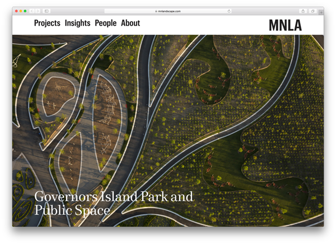Open the Share icon in Safari toolbar
This screenshot has width=336, height=244.
(x=303, y=11)
